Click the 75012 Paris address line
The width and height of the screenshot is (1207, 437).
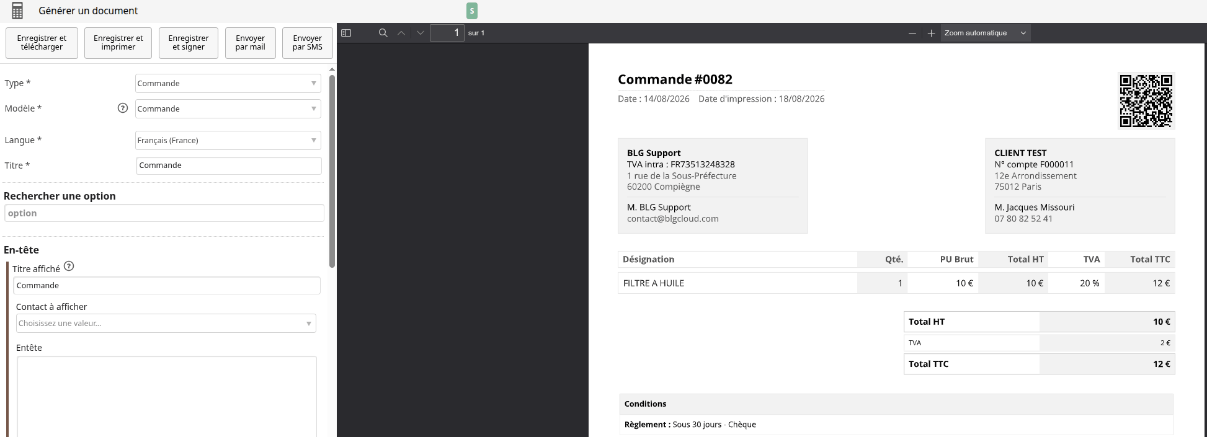click(x=1018, y=187)
